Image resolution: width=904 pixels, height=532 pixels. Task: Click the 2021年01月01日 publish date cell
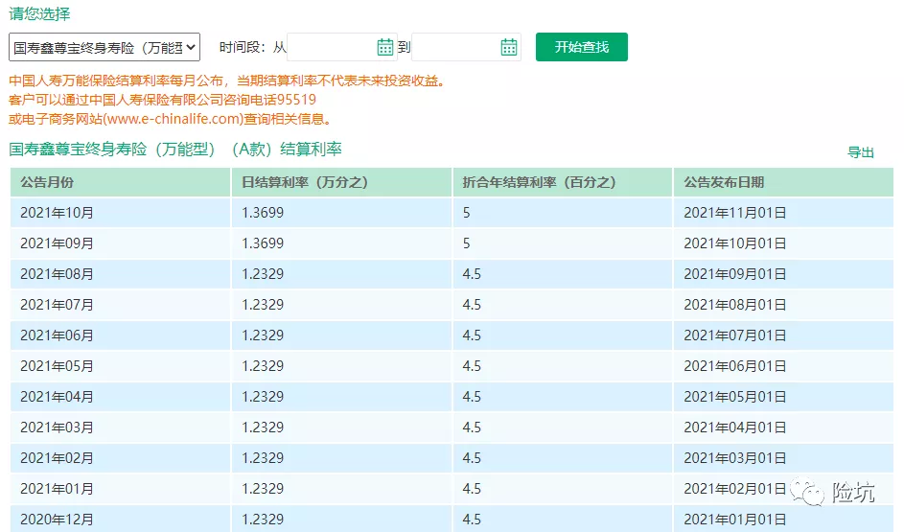[783, 519]
